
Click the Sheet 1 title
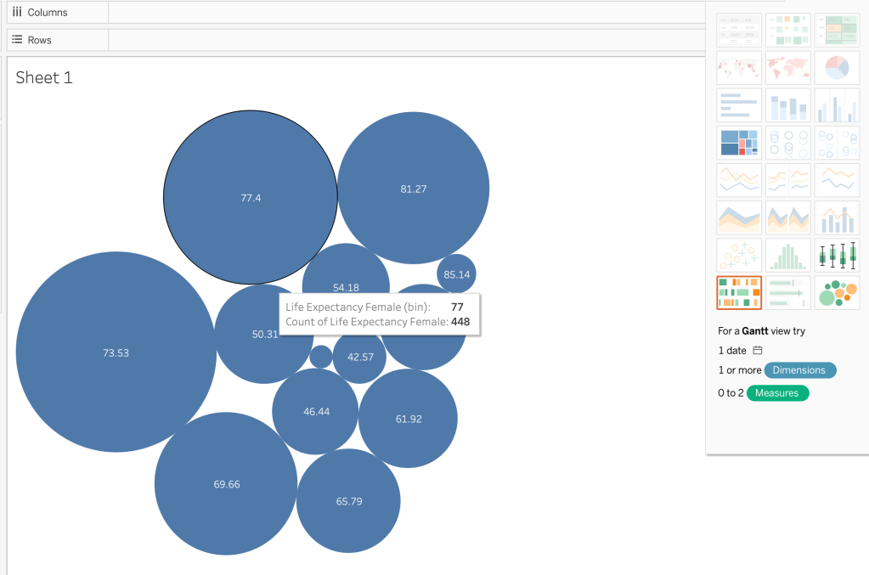[x=44, y=78]
